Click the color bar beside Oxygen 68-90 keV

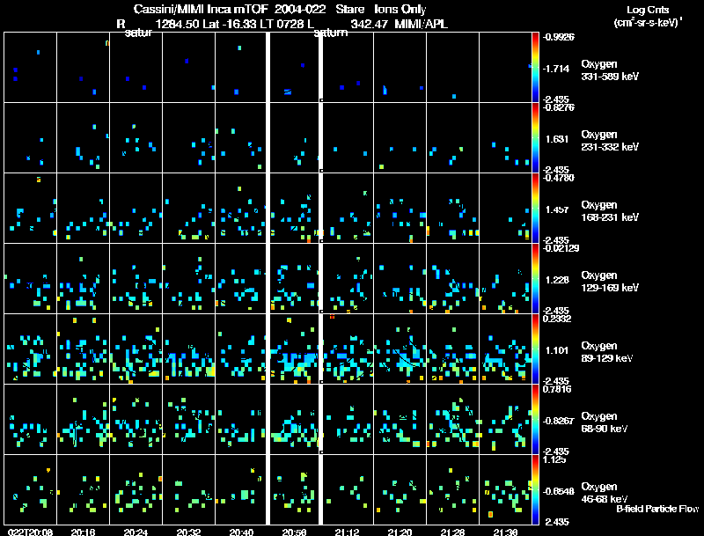pos(535,419)
